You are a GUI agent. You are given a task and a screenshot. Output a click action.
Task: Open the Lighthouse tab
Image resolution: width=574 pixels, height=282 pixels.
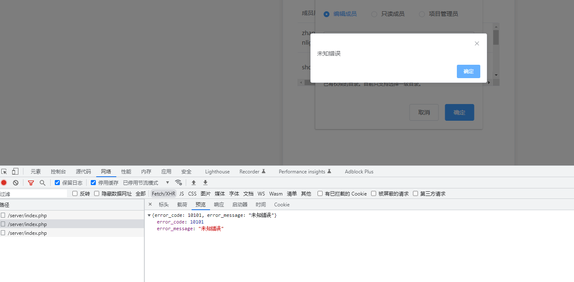[217, 171]
